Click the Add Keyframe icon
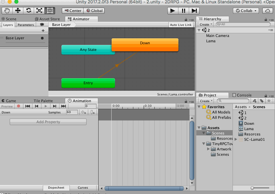The width and height of the screenshot is (275, 194). 84,112
